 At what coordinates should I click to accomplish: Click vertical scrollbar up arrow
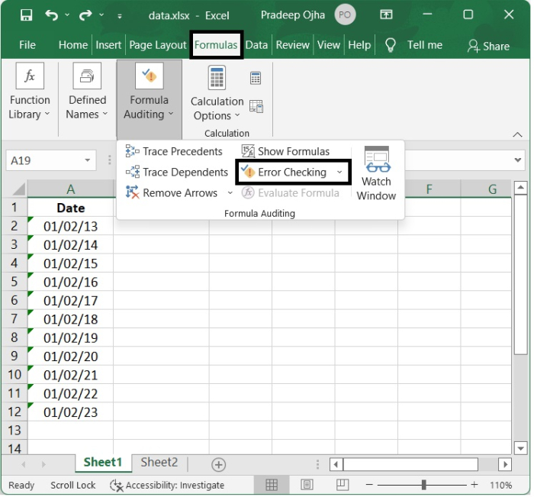(520, 187)
